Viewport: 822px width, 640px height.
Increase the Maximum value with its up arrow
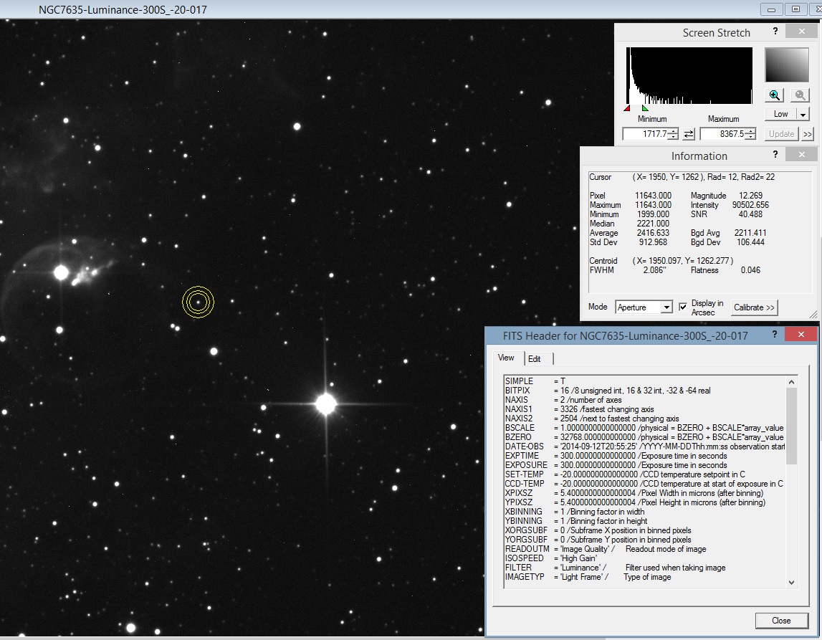(x=751, y=131)
